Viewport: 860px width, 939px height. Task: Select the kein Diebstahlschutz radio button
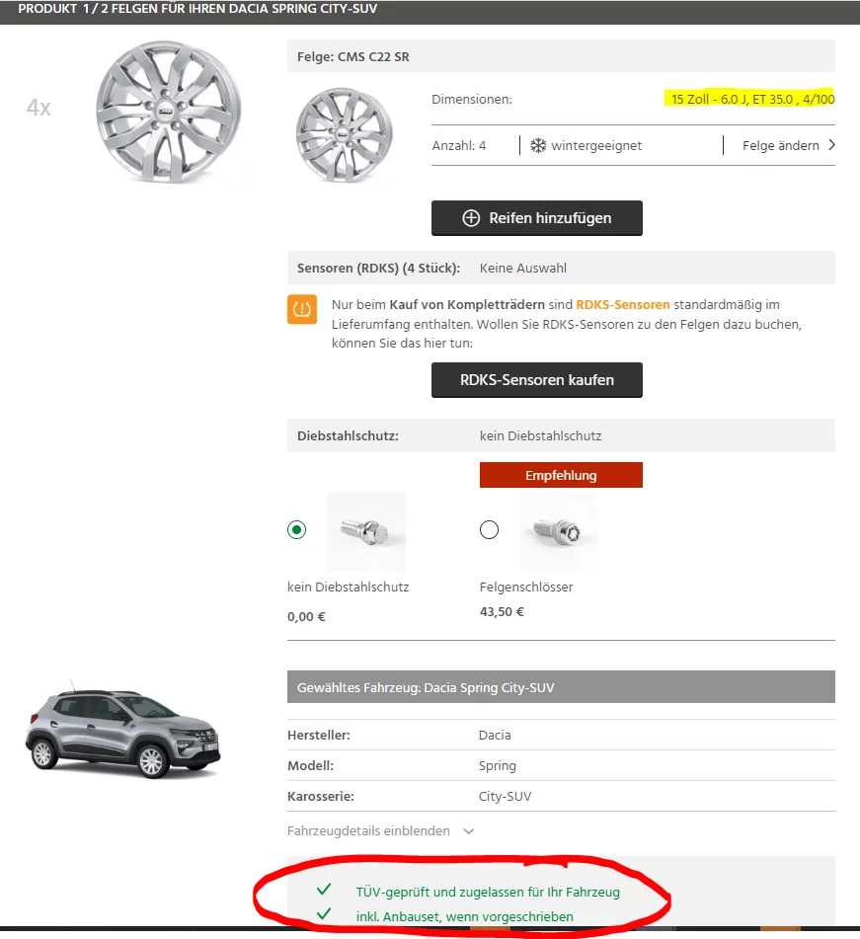coord(296,530)
